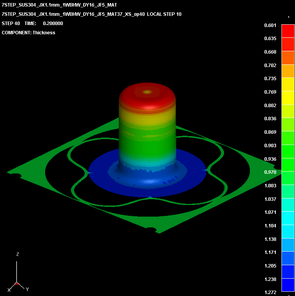Viewport: 295px width, 296px height.
Task: Click the 'LOCAL STEP 10' text
Action: point(164,14)
